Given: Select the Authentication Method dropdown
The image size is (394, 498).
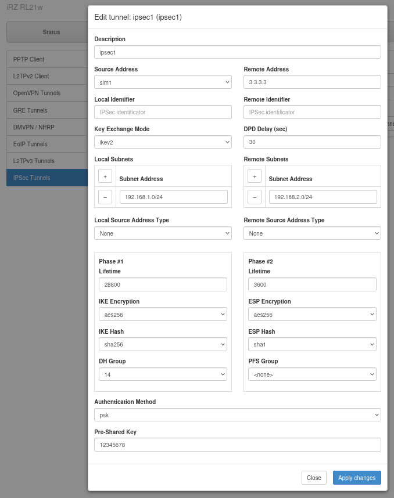Looking at the screenshot, I should (x=237, y=415).
